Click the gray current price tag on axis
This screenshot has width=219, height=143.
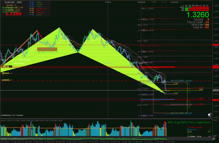pyautogui.click(x=216, y=91)
